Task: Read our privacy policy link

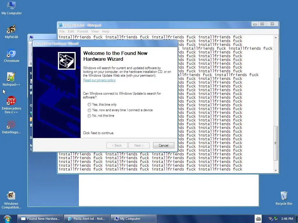Action: click(100, 80)
